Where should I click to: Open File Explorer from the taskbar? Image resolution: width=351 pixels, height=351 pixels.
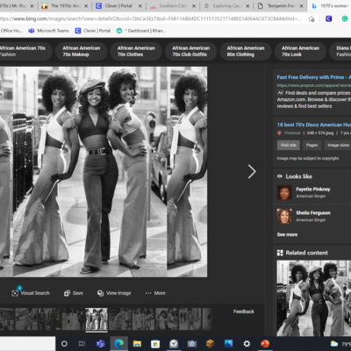[x=137, y=344]
